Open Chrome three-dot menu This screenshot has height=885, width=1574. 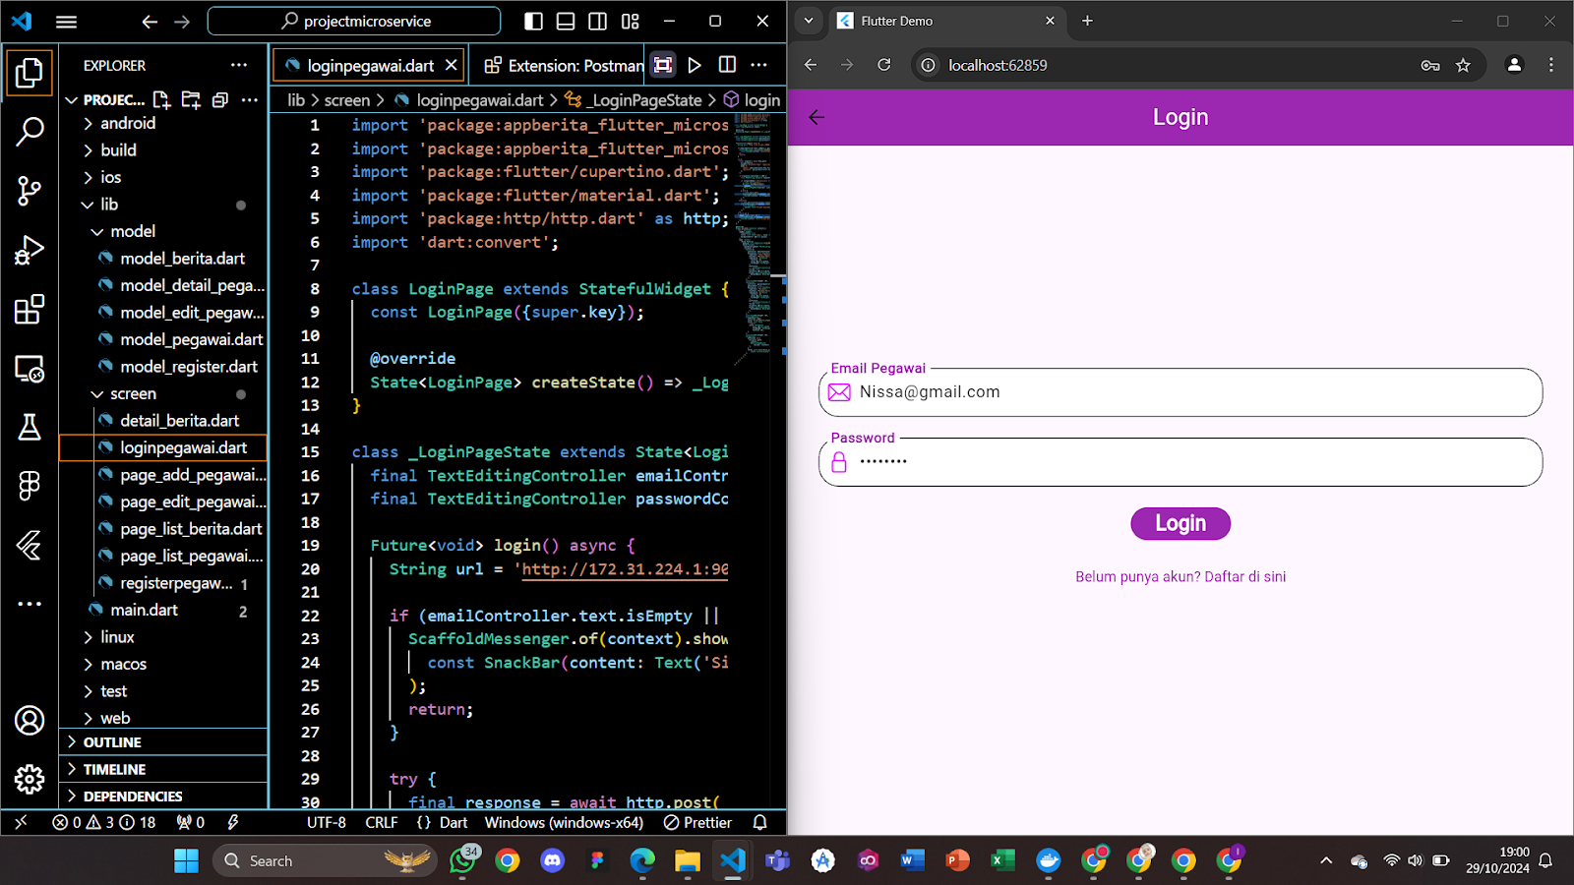(1551, 65)
